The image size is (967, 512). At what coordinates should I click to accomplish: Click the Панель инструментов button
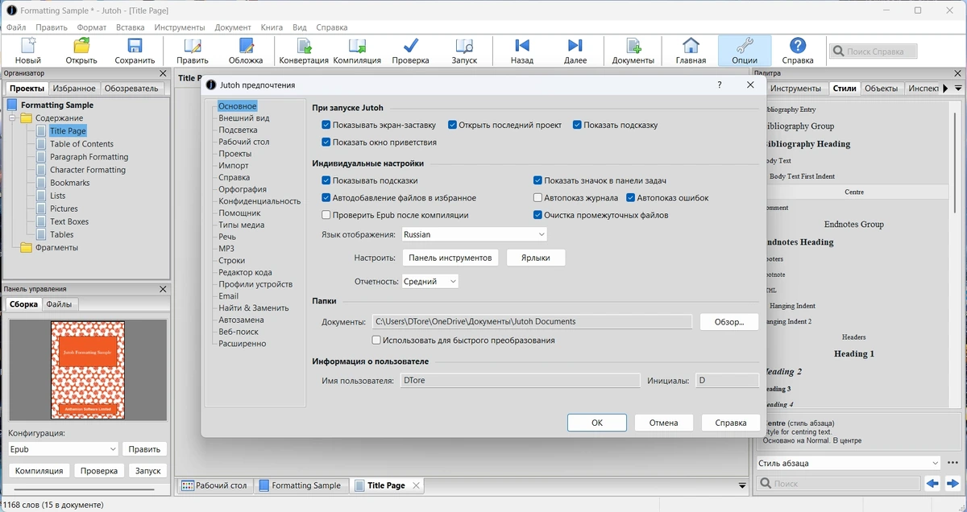[450, 258]
